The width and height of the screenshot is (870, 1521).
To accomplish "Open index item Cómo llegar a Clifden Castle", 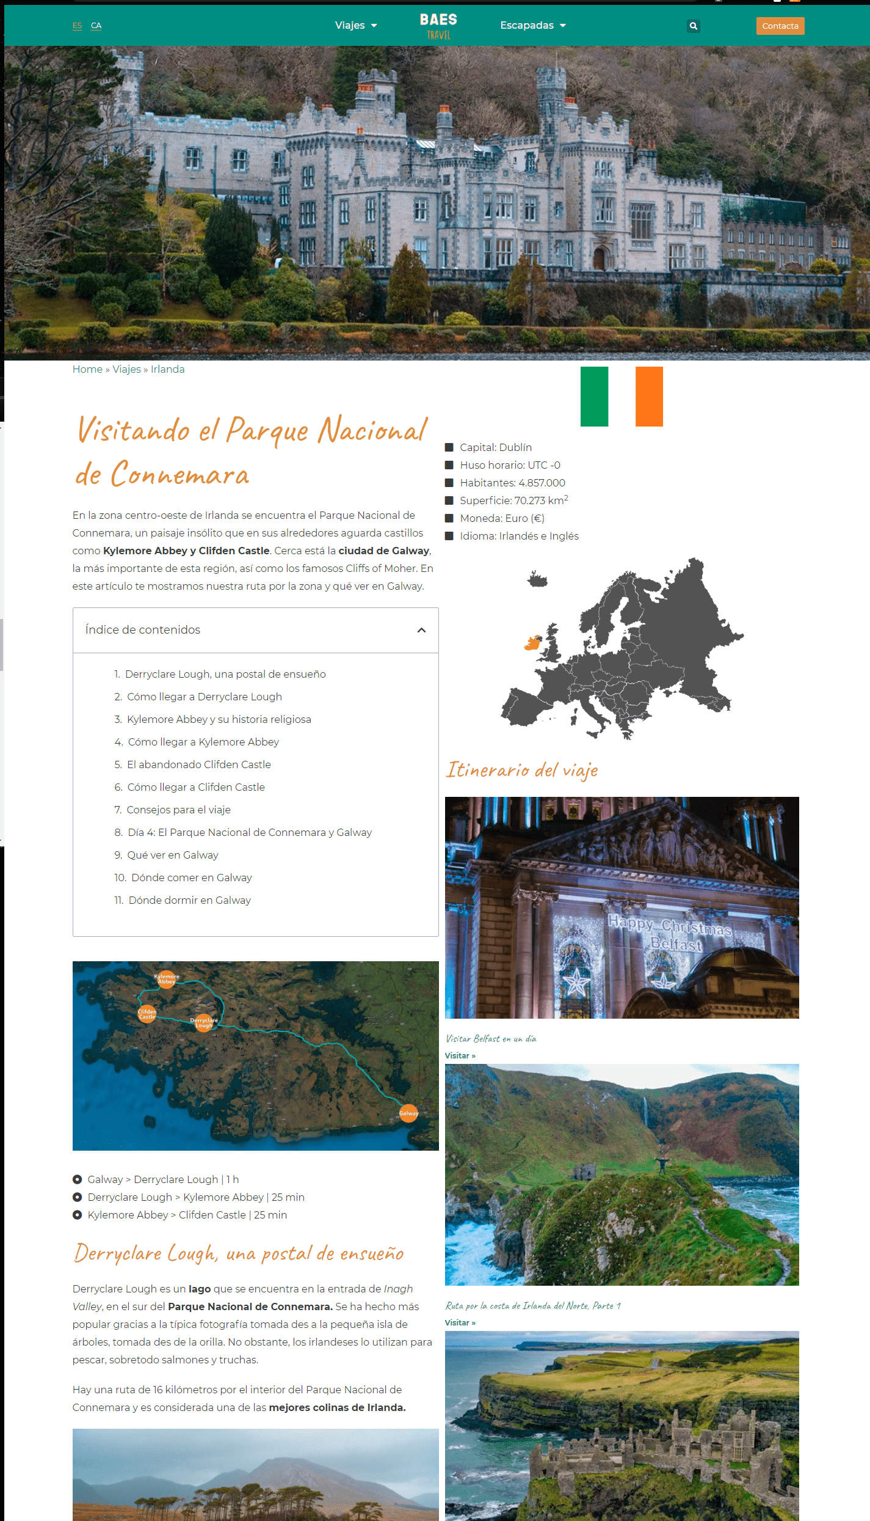I will pyautogui.click(x=196, y=787).
